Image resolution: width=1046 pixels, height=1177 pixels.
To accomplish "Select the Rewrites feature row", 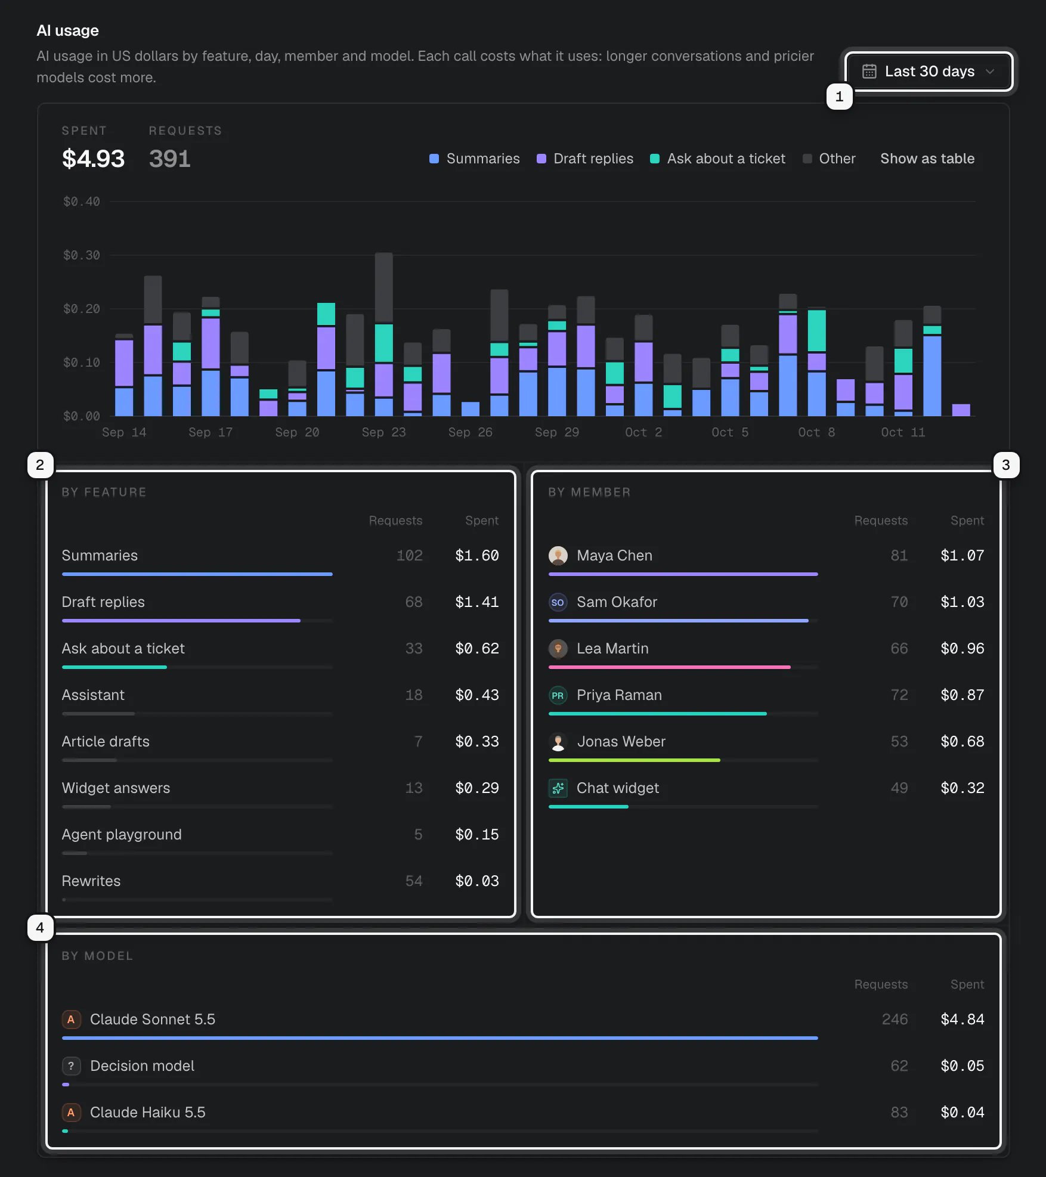I will coord(280,887).
